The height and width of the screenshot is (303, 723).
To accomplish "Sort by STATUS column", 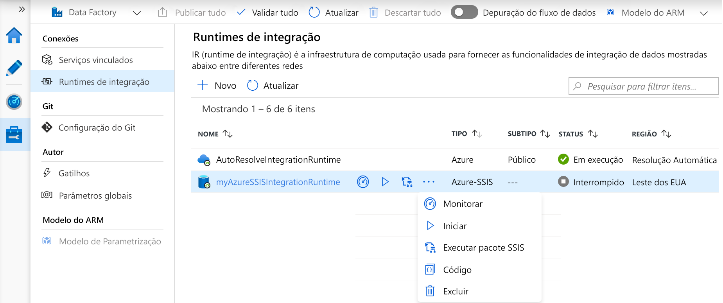I will [x=578, y=134].
